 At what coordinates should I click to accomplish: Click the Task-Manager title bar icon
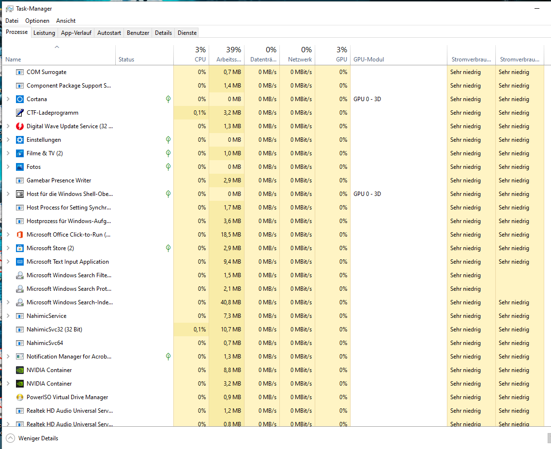(10, 8)
